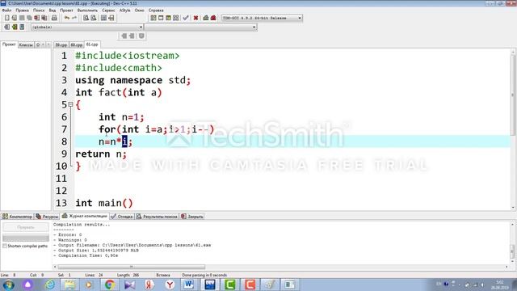Click the Compile & Run toolbar icon

point(168,18)
